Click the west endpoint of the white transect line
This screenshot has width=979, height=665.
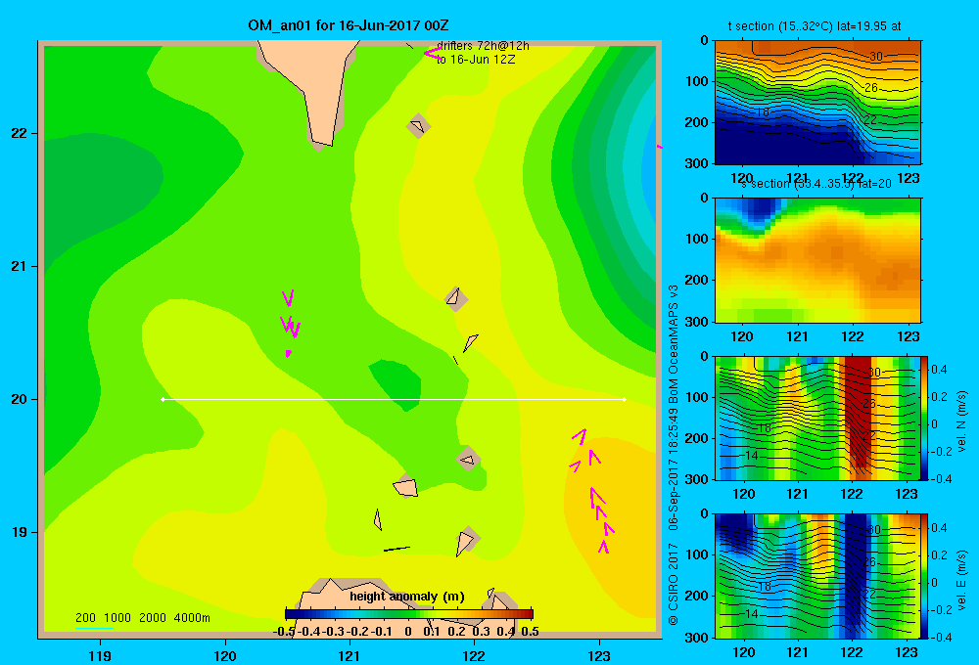click(x=163, y=399)
